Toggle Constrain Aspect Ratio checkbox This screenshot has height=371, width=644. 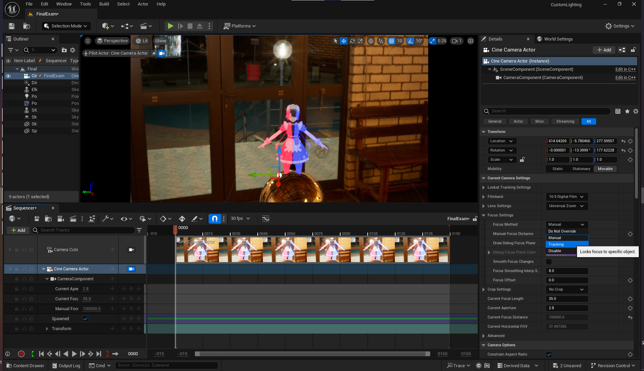[549, 355]
